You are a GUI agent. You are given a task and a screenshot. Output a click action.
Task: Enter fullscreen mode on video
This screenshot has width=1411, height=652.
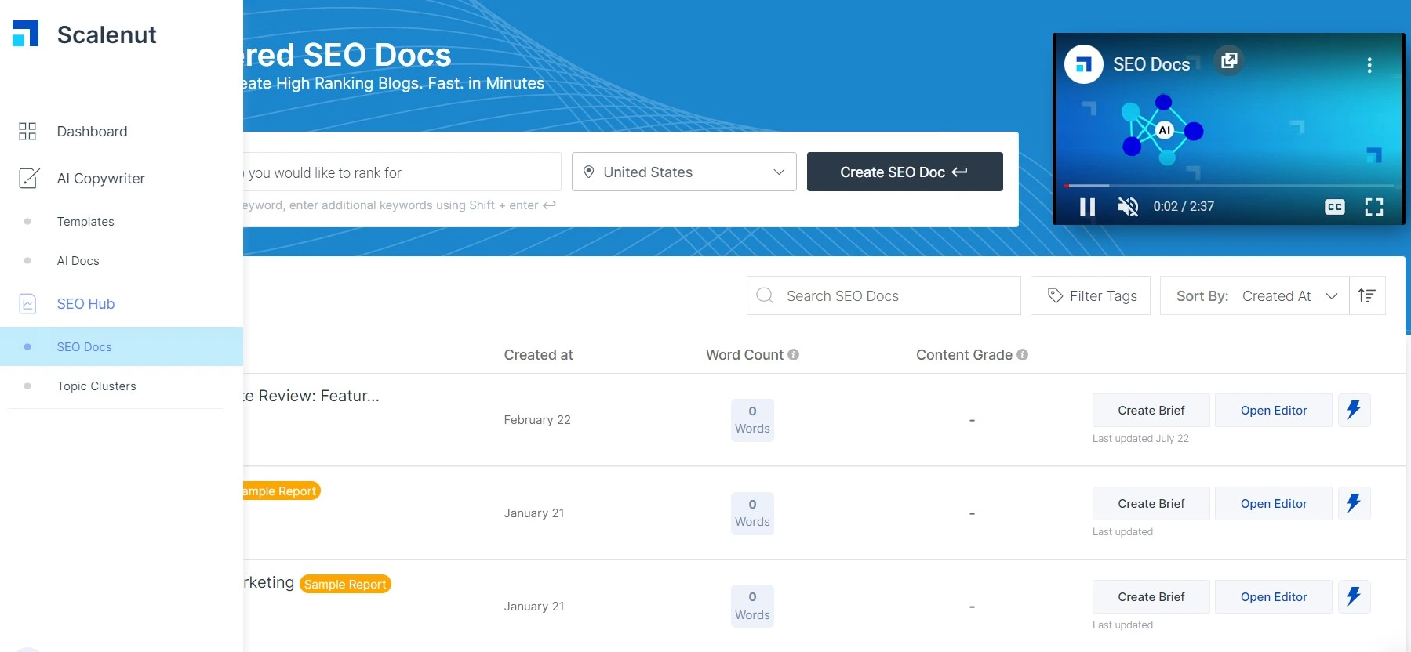click(x=1373, y=207)
